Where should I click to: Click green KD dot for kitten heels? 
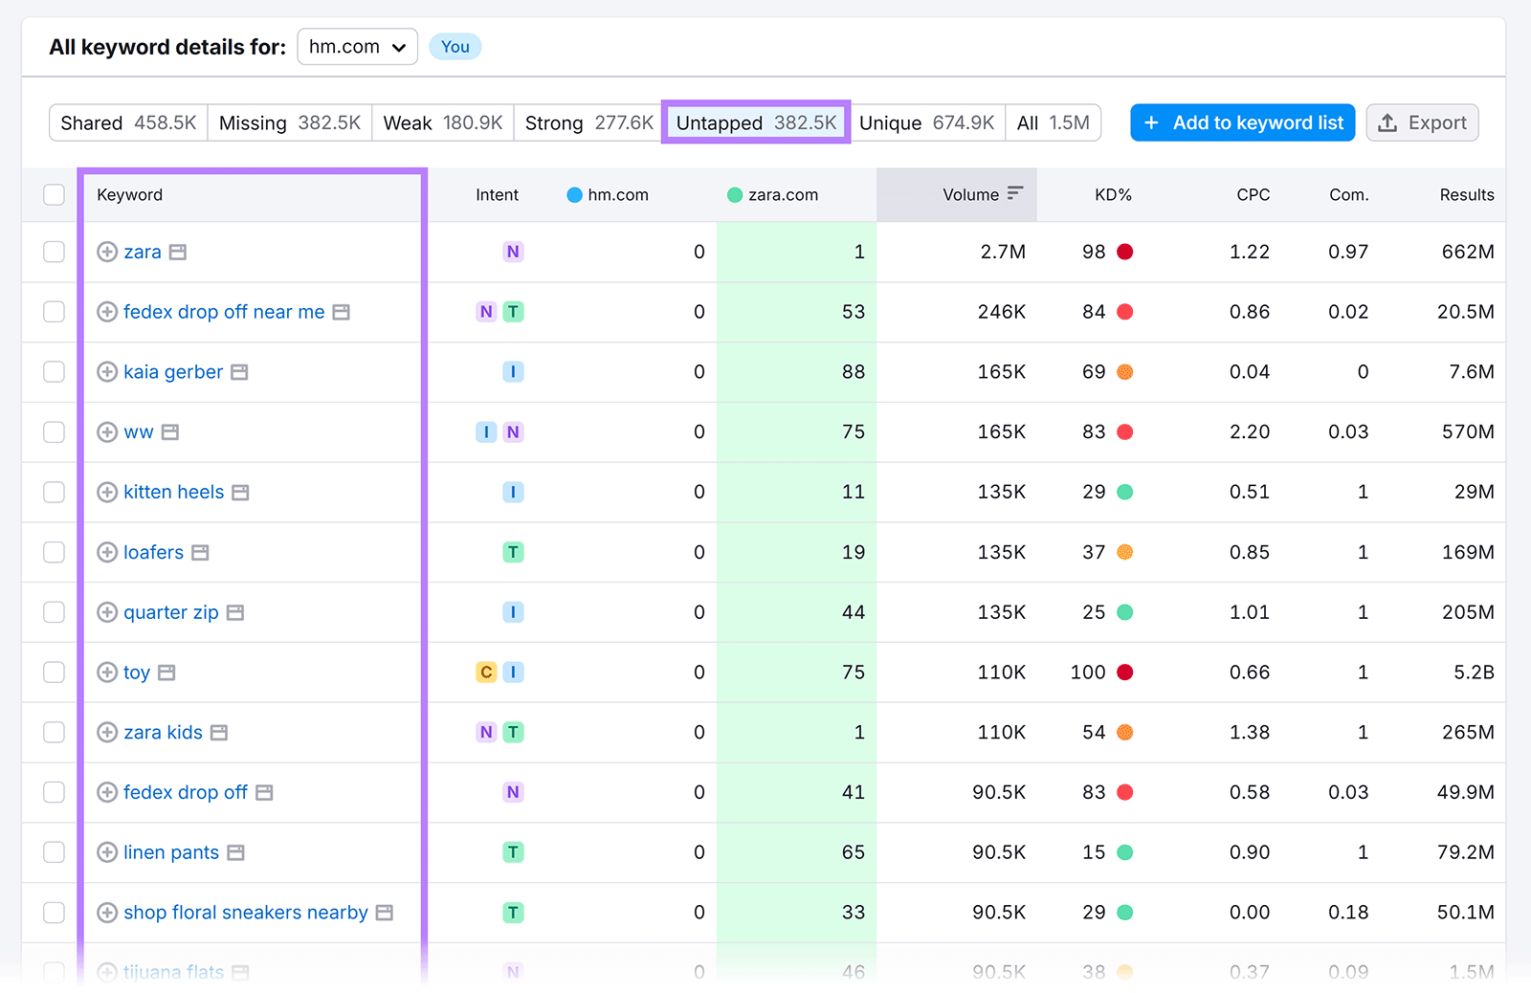[1125, 493]
